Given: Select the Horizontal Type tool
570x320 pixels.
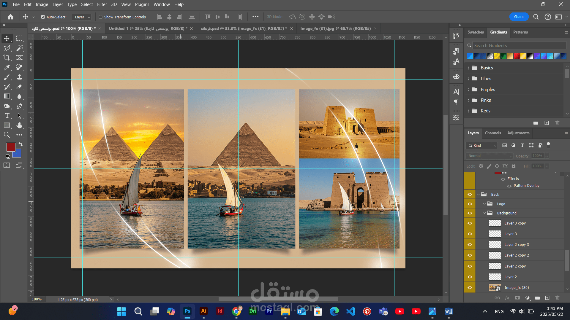Looking at the screenshot, I should (7, 116).
